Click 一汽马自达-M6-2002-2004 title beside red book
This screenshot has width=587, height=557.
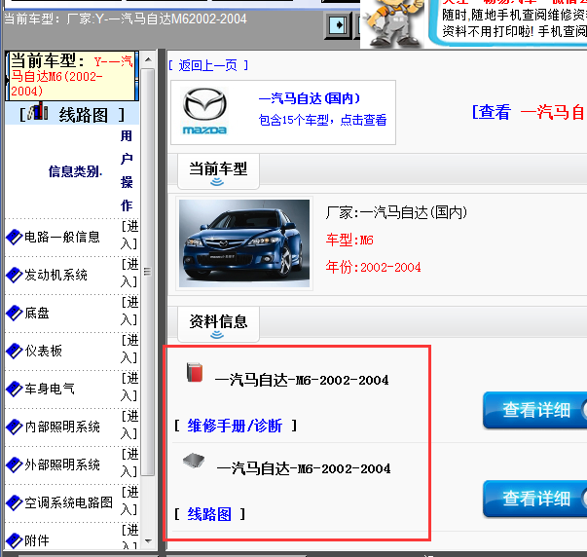click(302, 380)
